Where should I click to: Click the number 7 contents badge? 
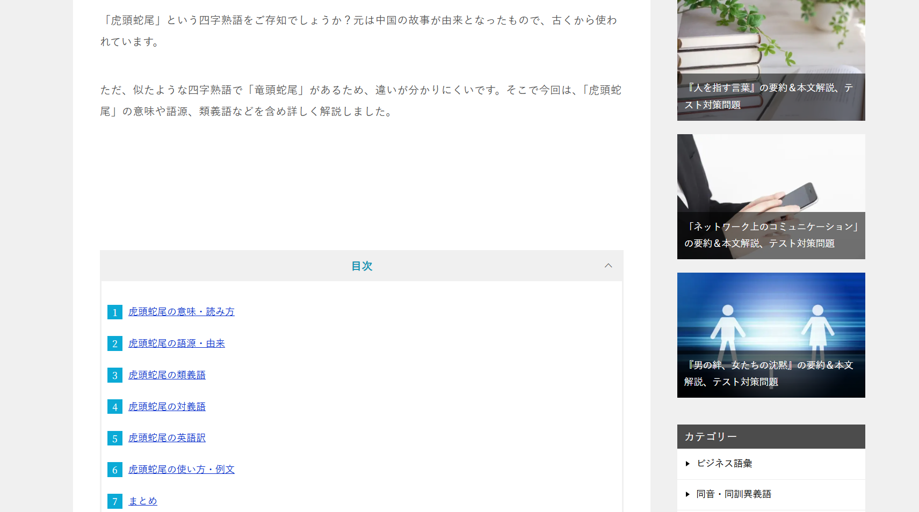click(x=115, y=502)
